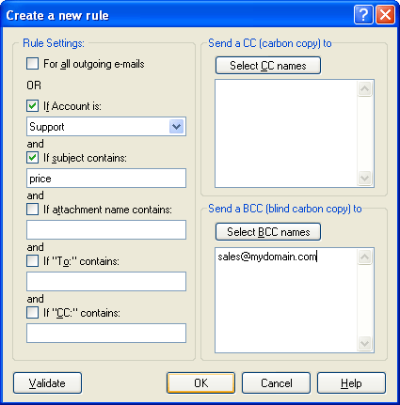Click Select CC names button
Viewport: 400px width, 405px height.
[268, 66]
